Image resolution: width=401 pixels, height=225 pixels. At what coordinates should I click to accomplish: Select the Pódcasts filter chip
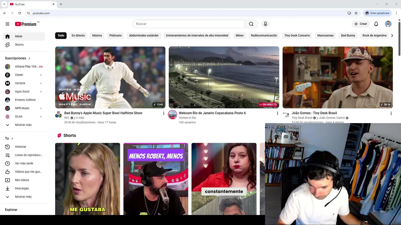pyautogui.click(x=115, y=36)
